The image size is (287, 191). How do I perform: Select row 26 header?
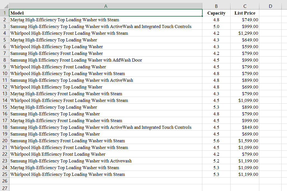[4, 181]
